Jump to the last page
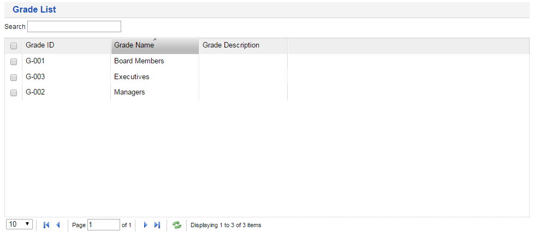Viewport: 540px width, 237px height. tap(157, 225)
